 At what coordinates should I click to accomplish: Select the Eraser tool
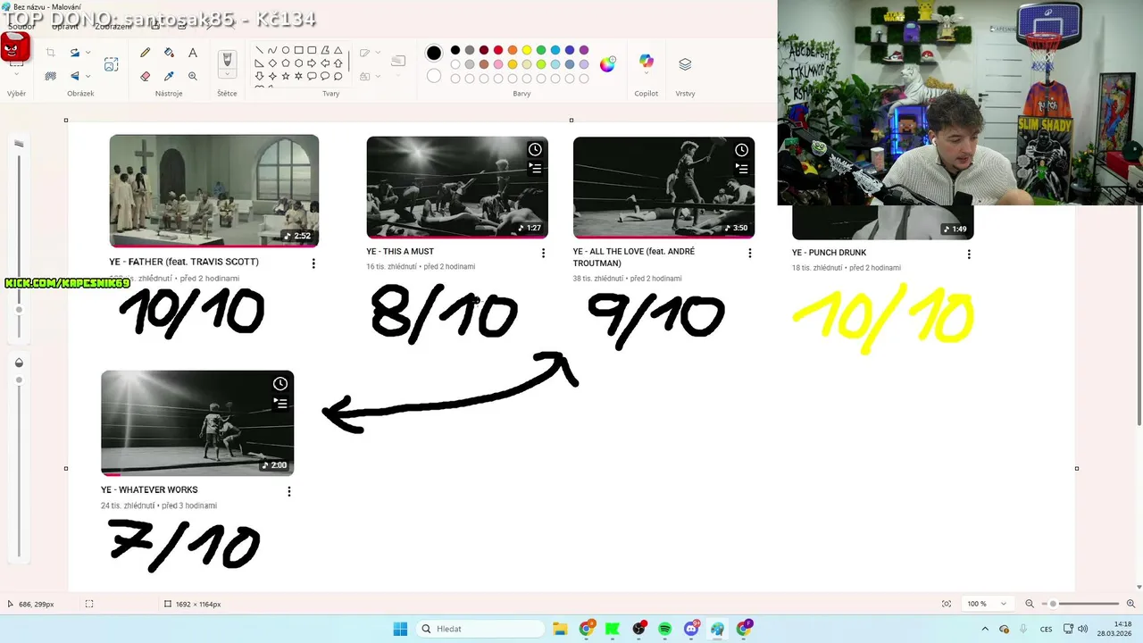tap(146, 76)
